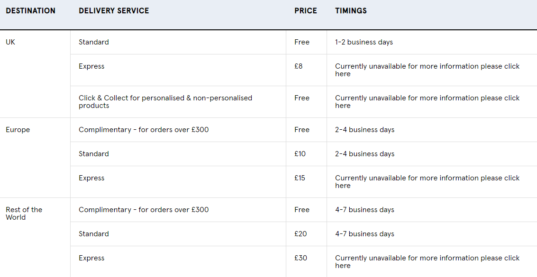Click the UK destination cell
537x277 pixels.
point(10,42)
